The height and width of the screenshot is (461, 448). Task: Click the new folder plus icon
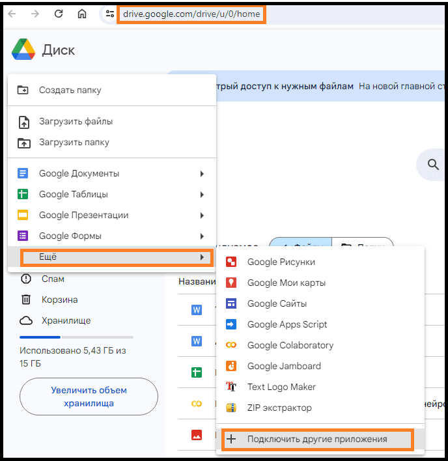point(23,90)
